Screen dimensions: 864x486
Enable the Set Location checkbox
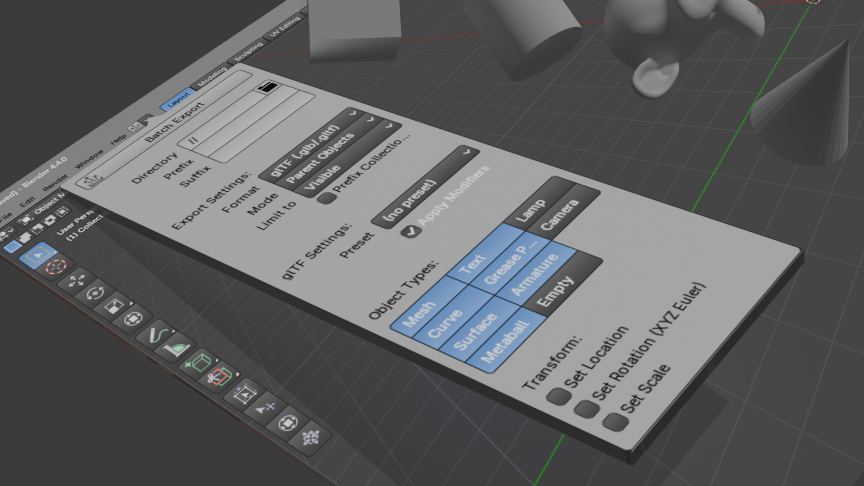pyautogui.click(x=558, y=396)
